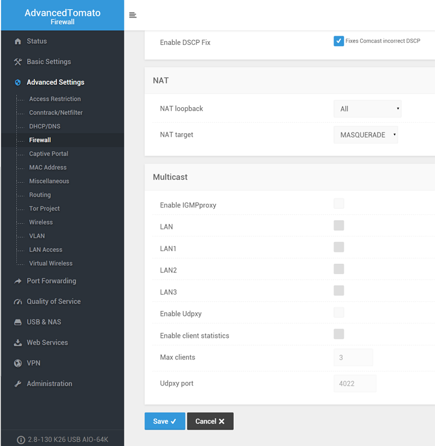The image size is (435, 446).
Task: Open the Virtual Wireless submenu item
Action: coord(51,263)
